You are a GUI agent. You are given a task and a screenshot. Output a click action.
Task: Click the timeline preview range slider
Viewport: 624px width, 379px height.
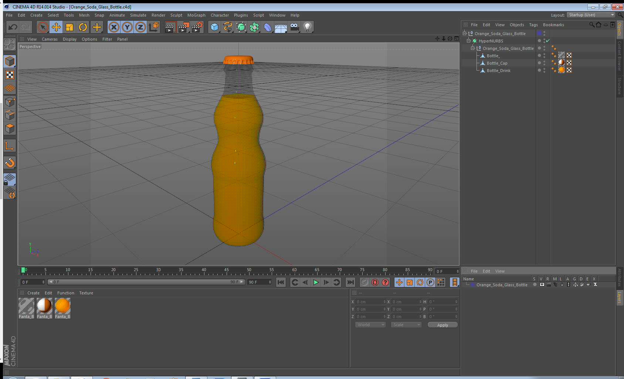[146, 282]
